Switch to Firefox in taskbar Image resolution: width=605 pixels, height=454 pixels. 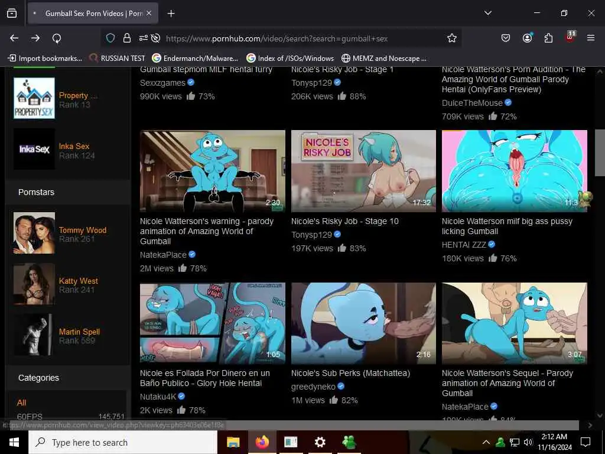pyautogui.click(x=262, y=442)
